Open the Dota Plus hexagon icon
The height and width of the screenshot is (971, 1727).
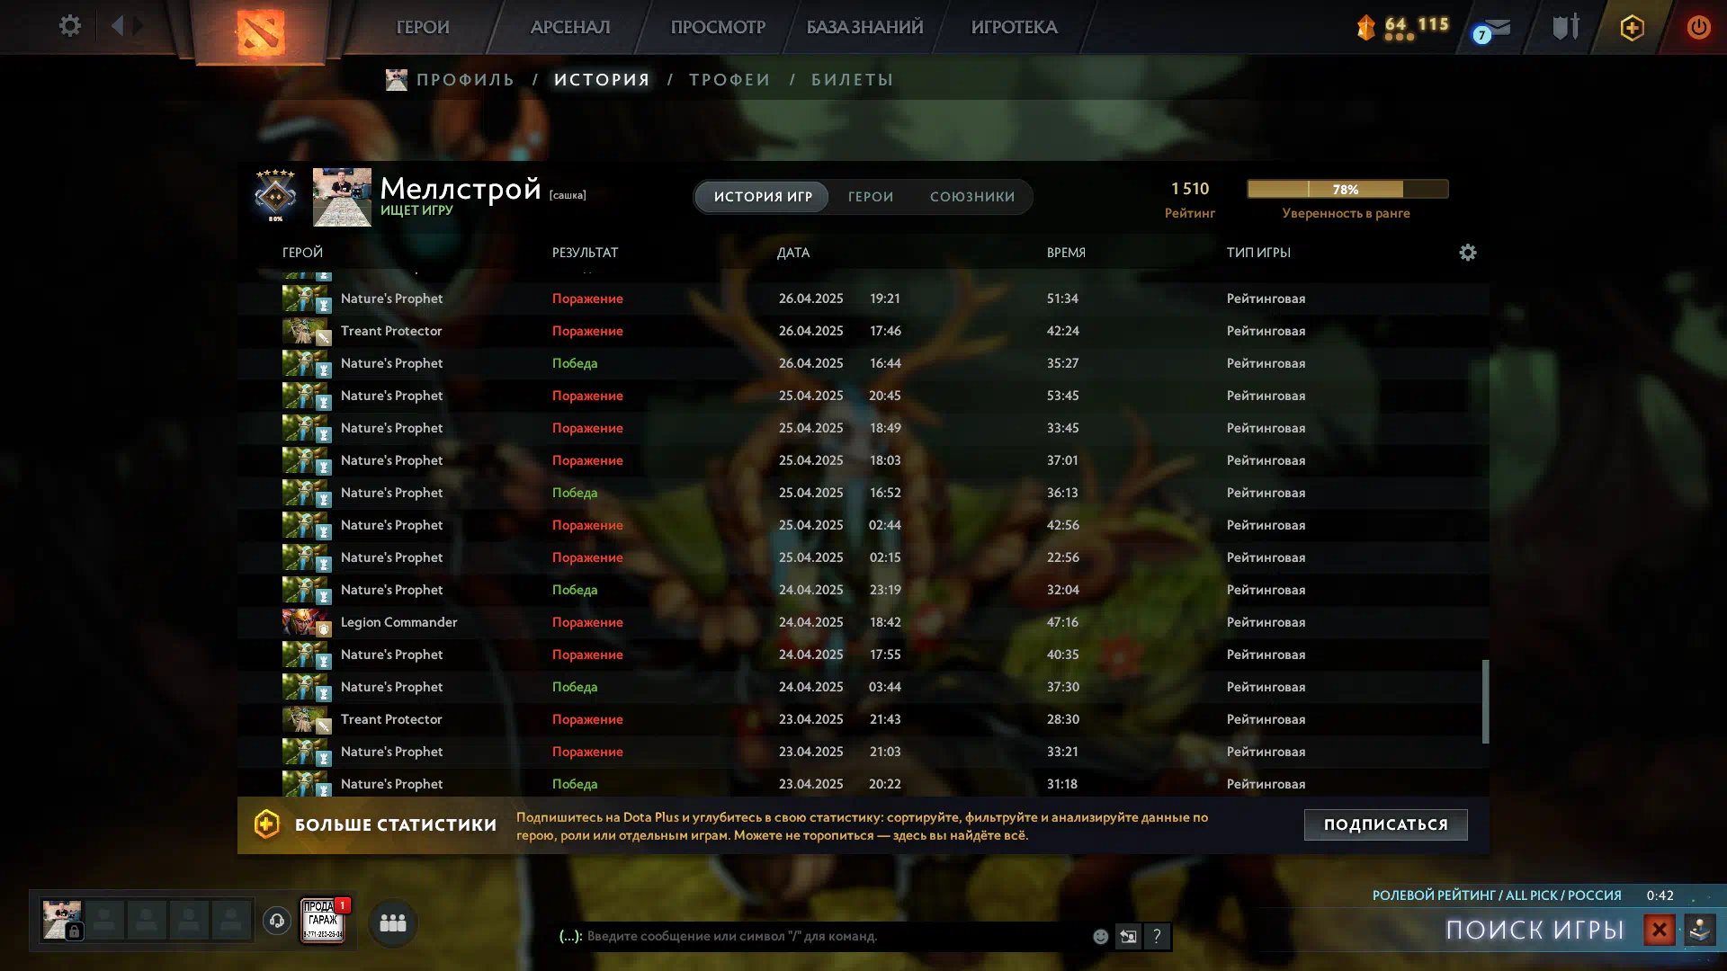tap(1632, 28)
